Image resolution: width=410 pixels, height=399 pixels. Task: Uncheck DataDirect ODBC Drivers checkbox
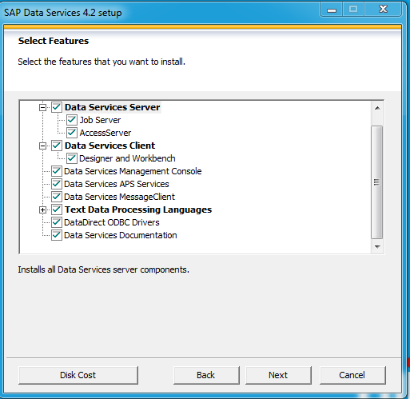57,222
